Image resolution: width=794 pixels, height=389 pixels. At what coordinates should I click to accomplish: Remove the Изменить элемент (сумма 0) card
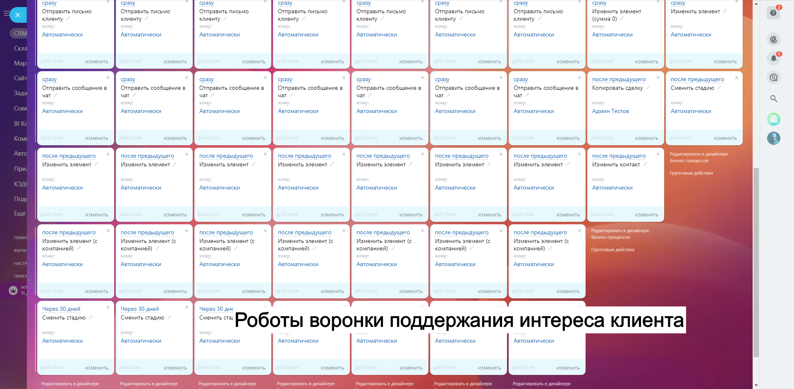point(658,2)
